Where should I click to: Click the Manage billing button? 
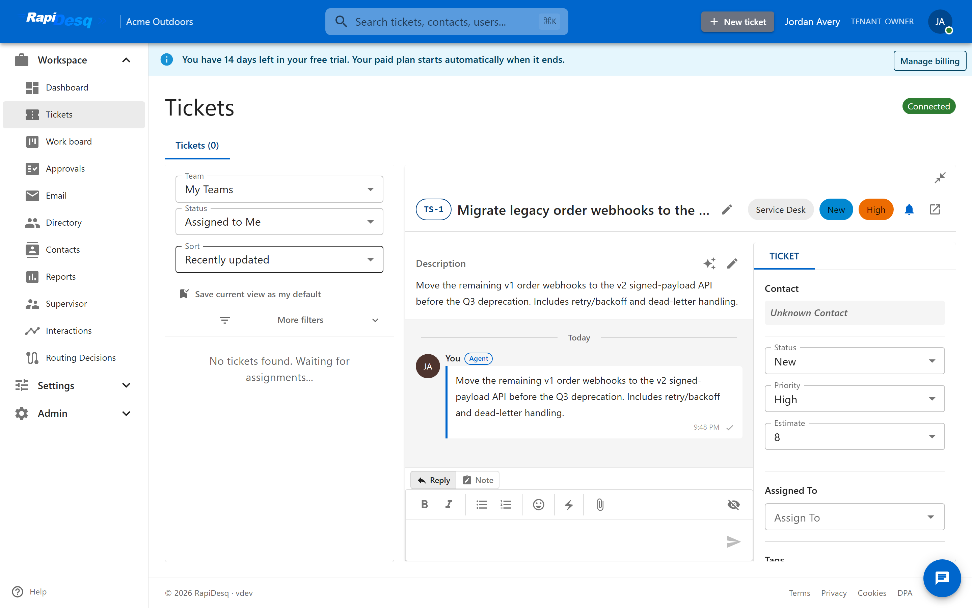click(929, 61)
